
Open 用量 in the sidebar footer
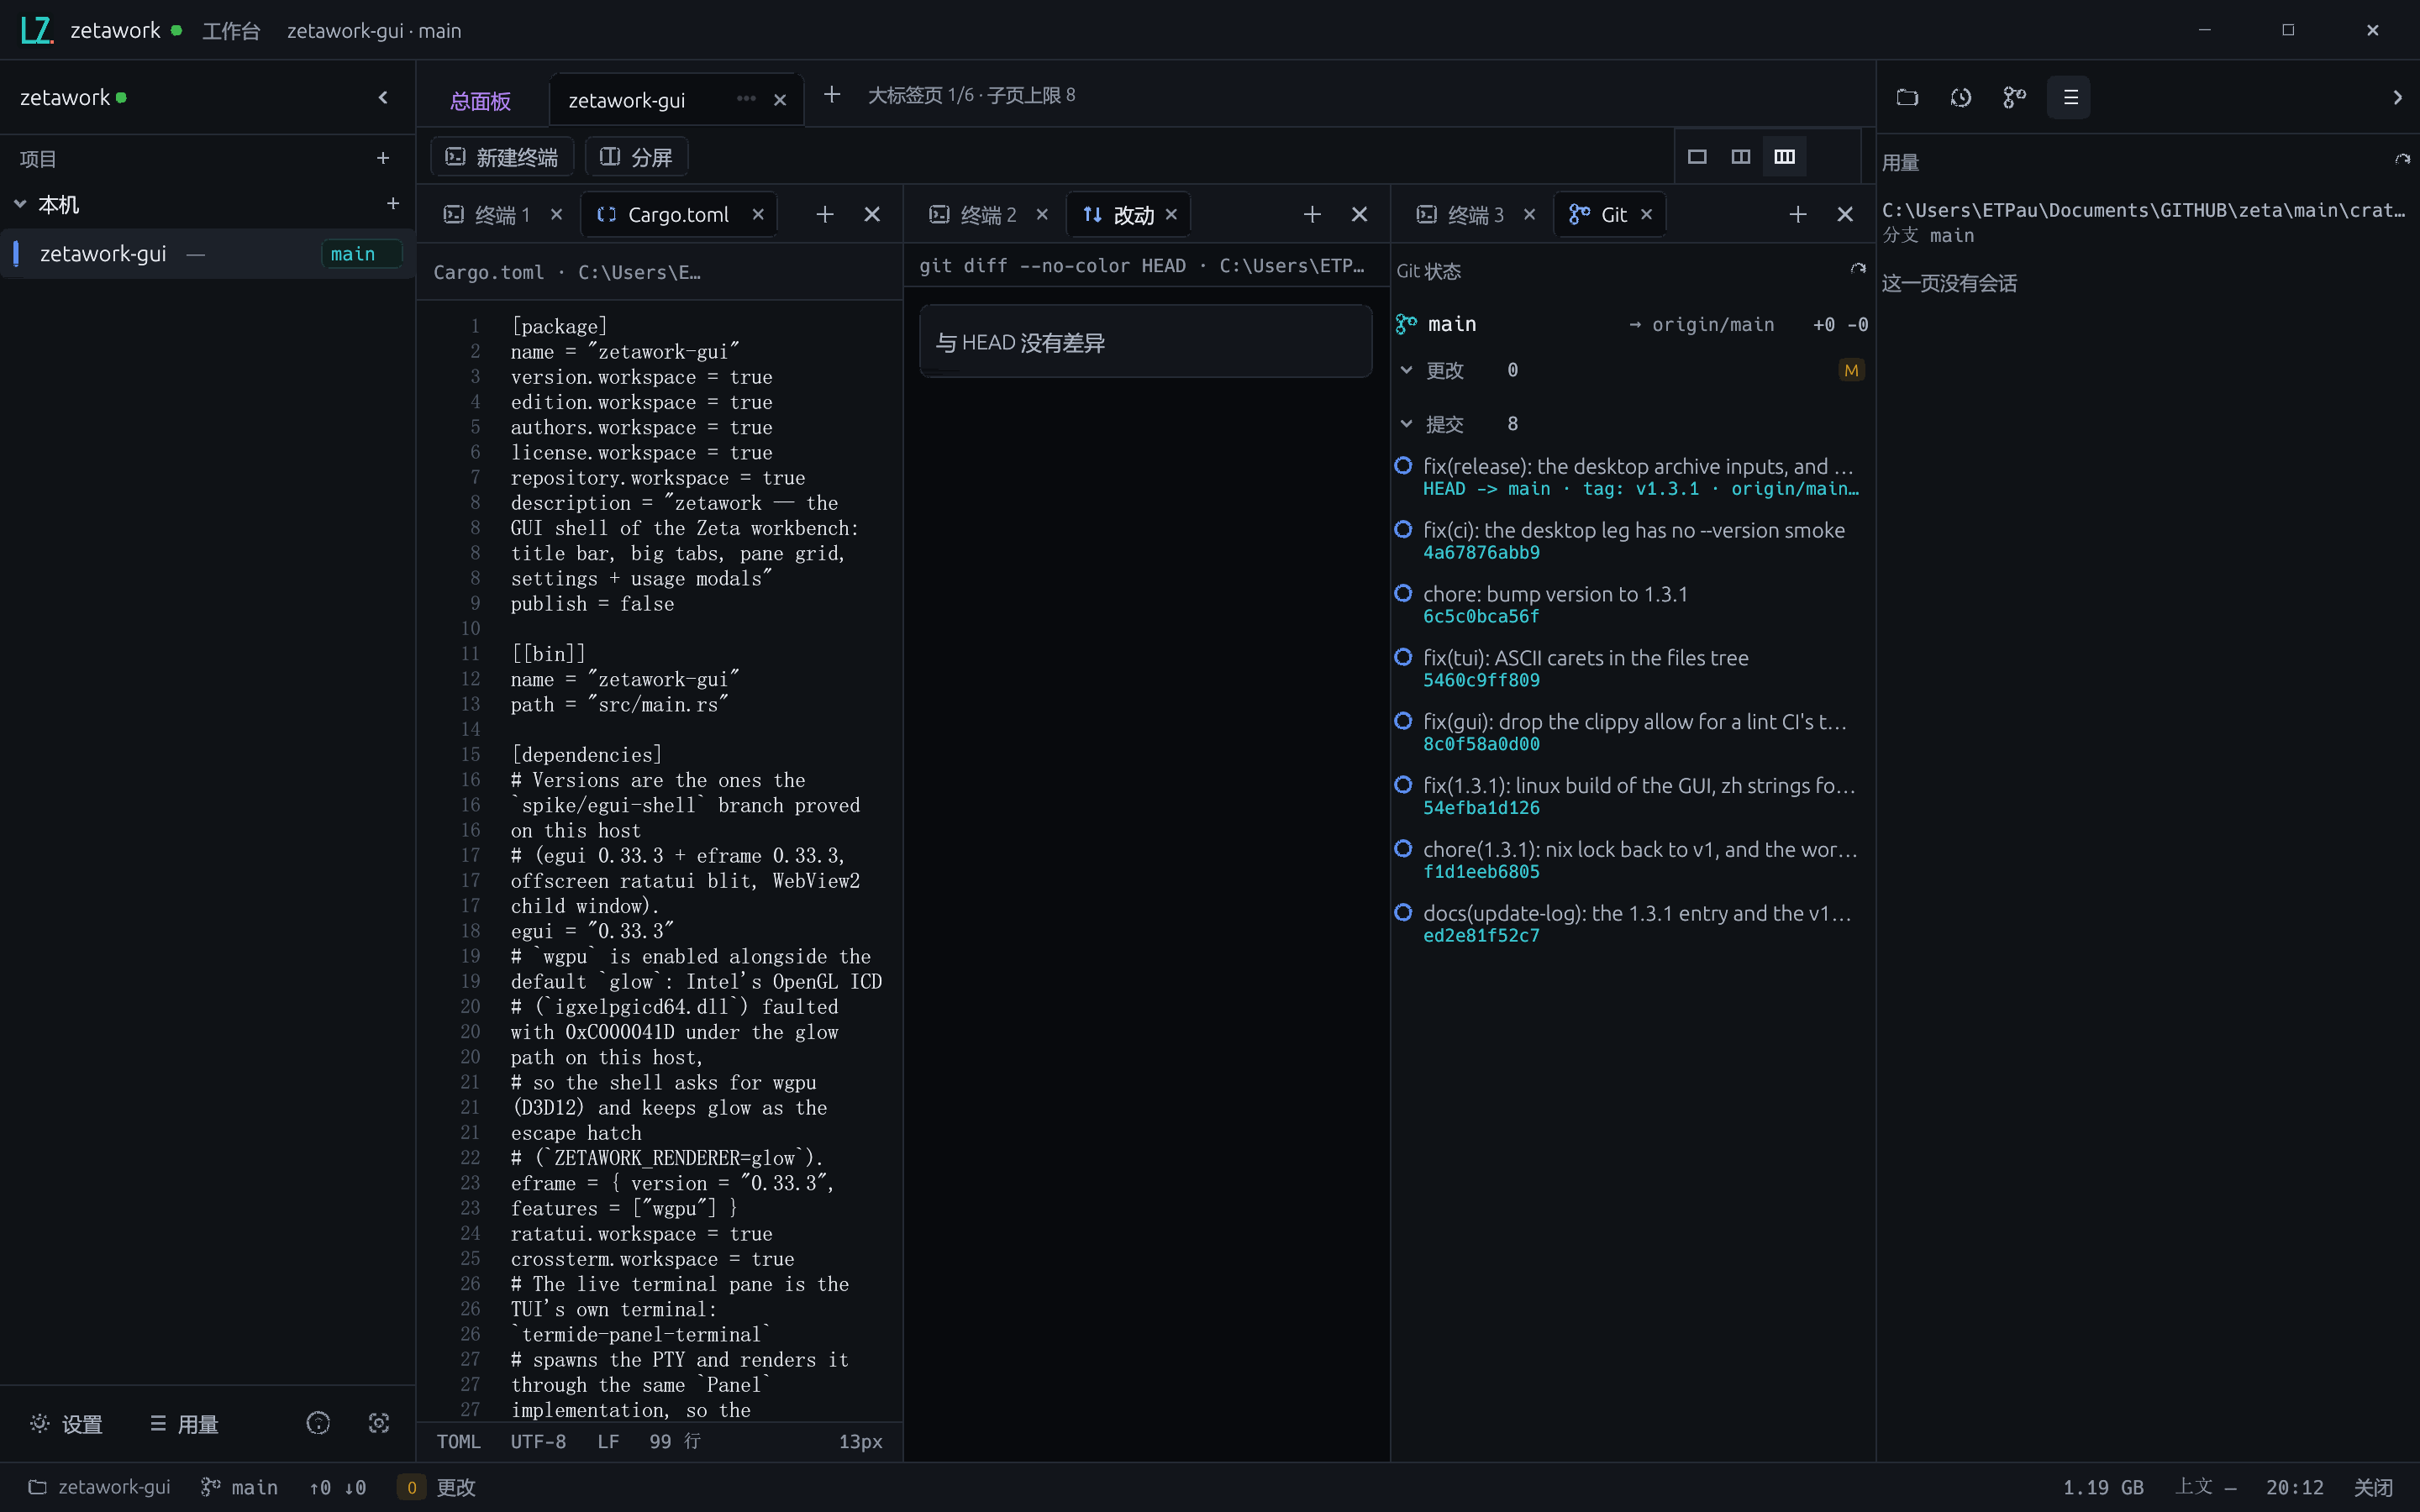(x=185, y=1424)
